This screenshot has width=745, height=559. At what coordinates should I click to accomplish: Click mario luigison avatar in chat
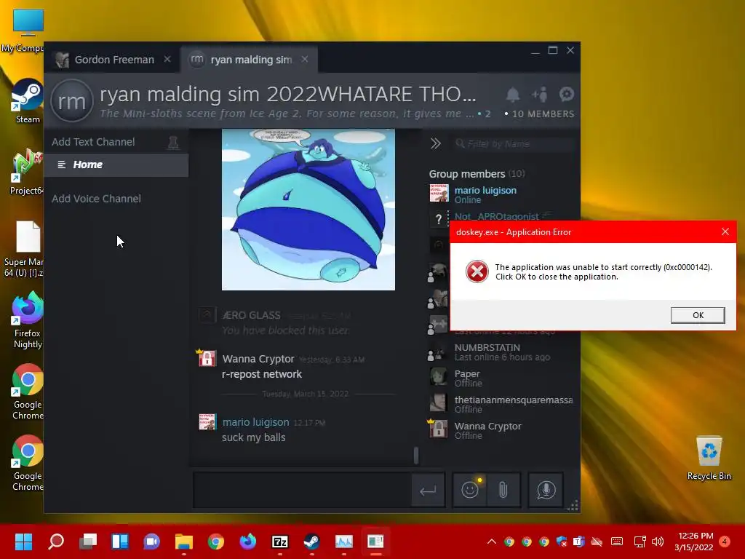coord(207,422)
